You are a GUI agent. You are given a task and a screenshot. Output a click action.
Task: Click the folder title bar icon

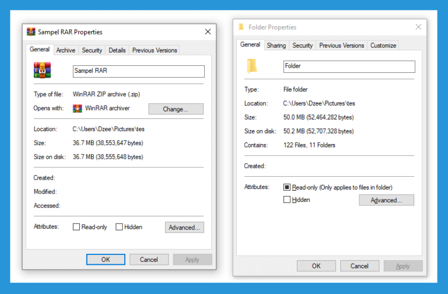click(241, 27)
